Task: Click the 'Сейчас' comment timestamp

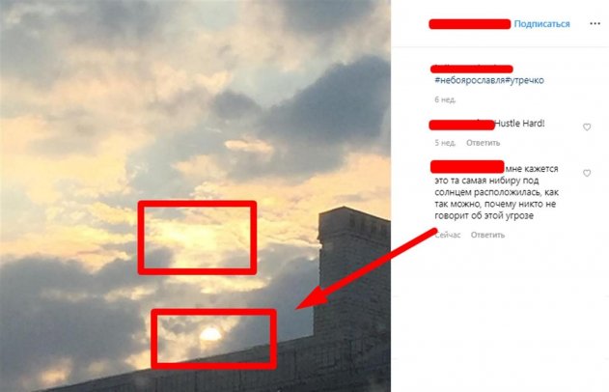Action: coord(448,235)
